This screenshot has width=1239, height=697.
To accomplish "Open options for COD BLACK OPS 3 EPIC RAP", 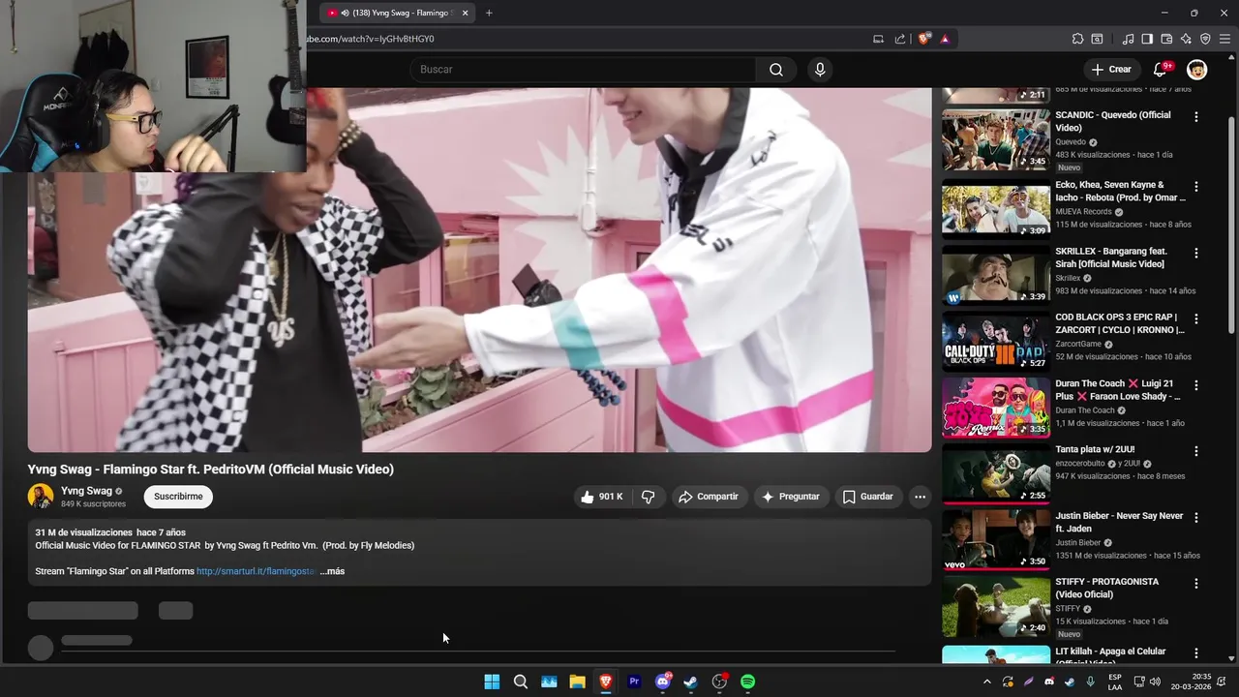I will 1196,319.
